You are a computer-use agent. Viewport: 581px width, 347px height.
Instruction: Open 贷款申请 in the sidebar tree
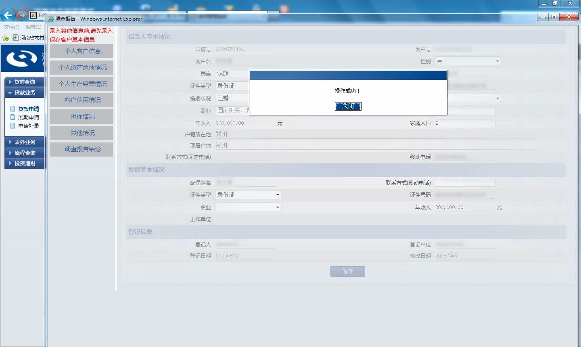(29, 109)
